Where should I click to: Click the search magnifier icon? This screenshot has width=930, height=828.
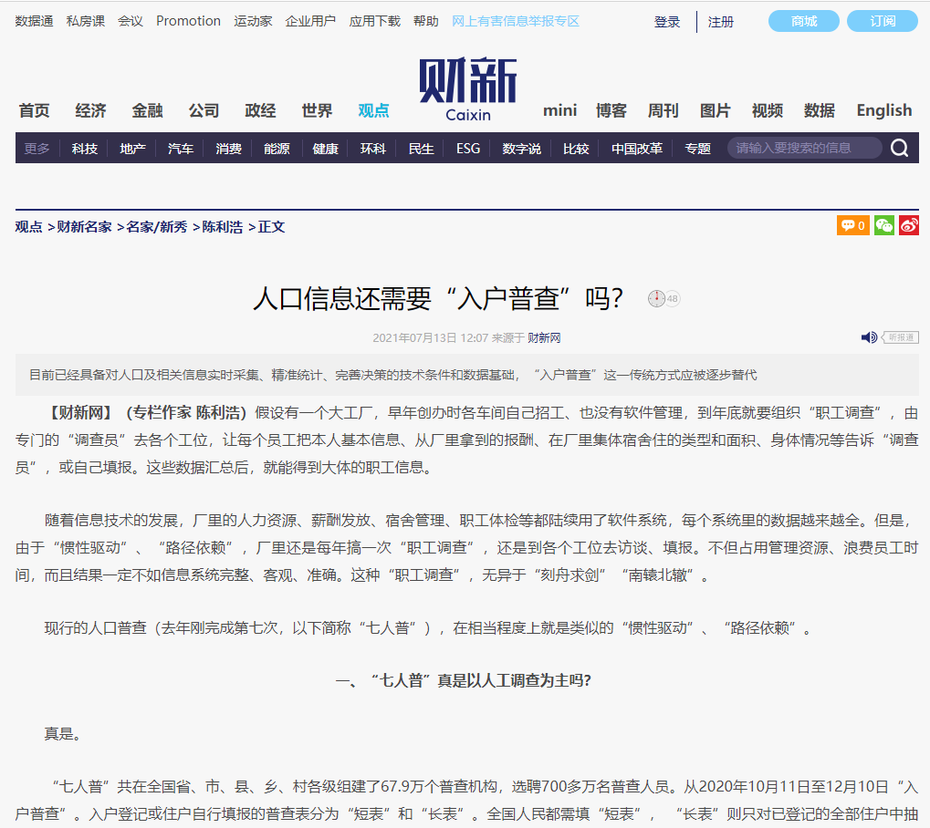(x=899, y=149)
